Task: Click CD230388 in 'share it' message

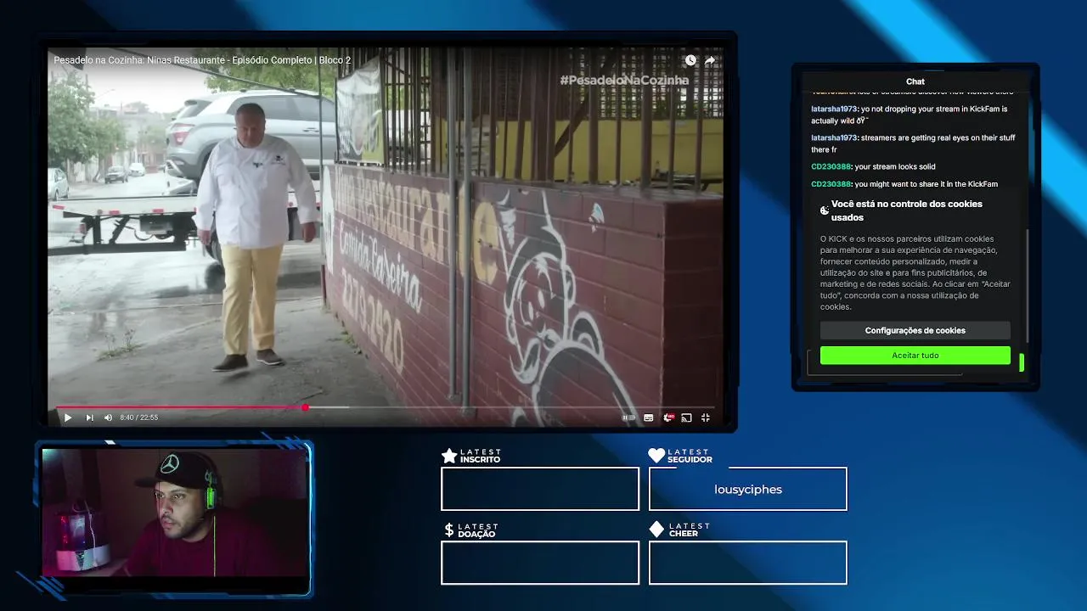Action: tap(831, 183)
